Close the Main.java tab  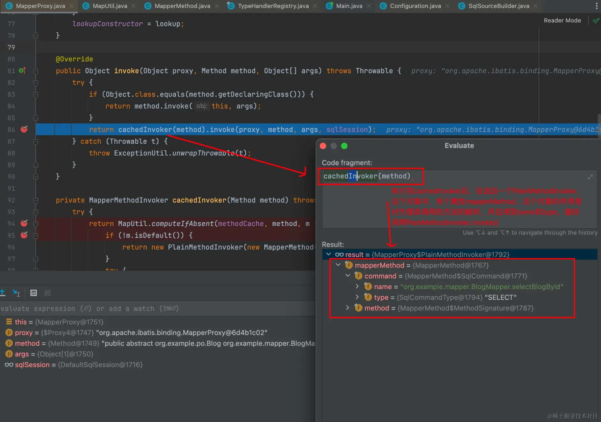coord(369,6)
